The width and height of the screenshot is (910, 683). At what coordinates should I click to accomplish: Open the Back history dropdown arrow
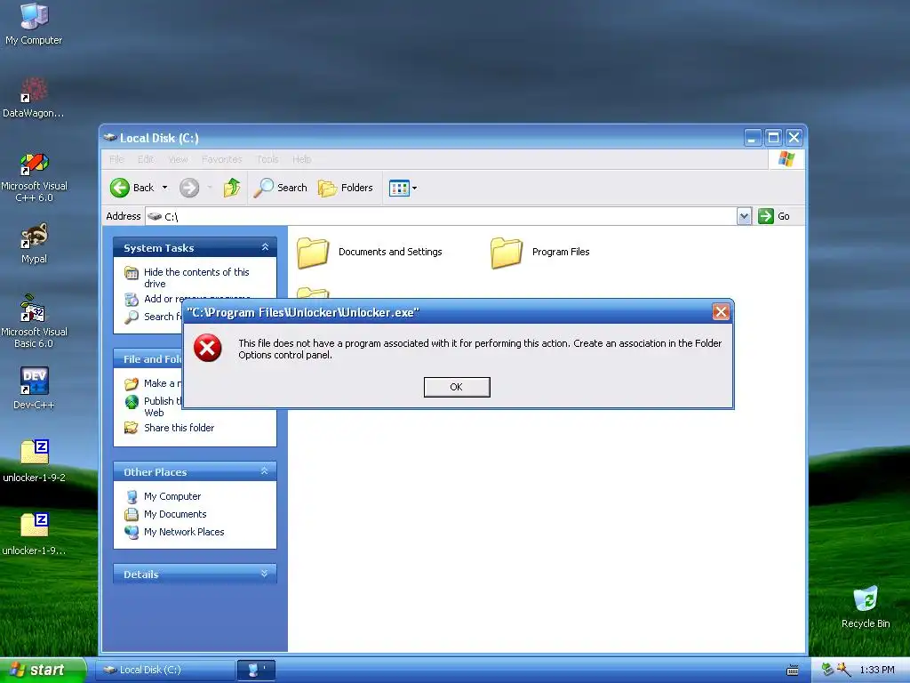click(x=164, y=188)
